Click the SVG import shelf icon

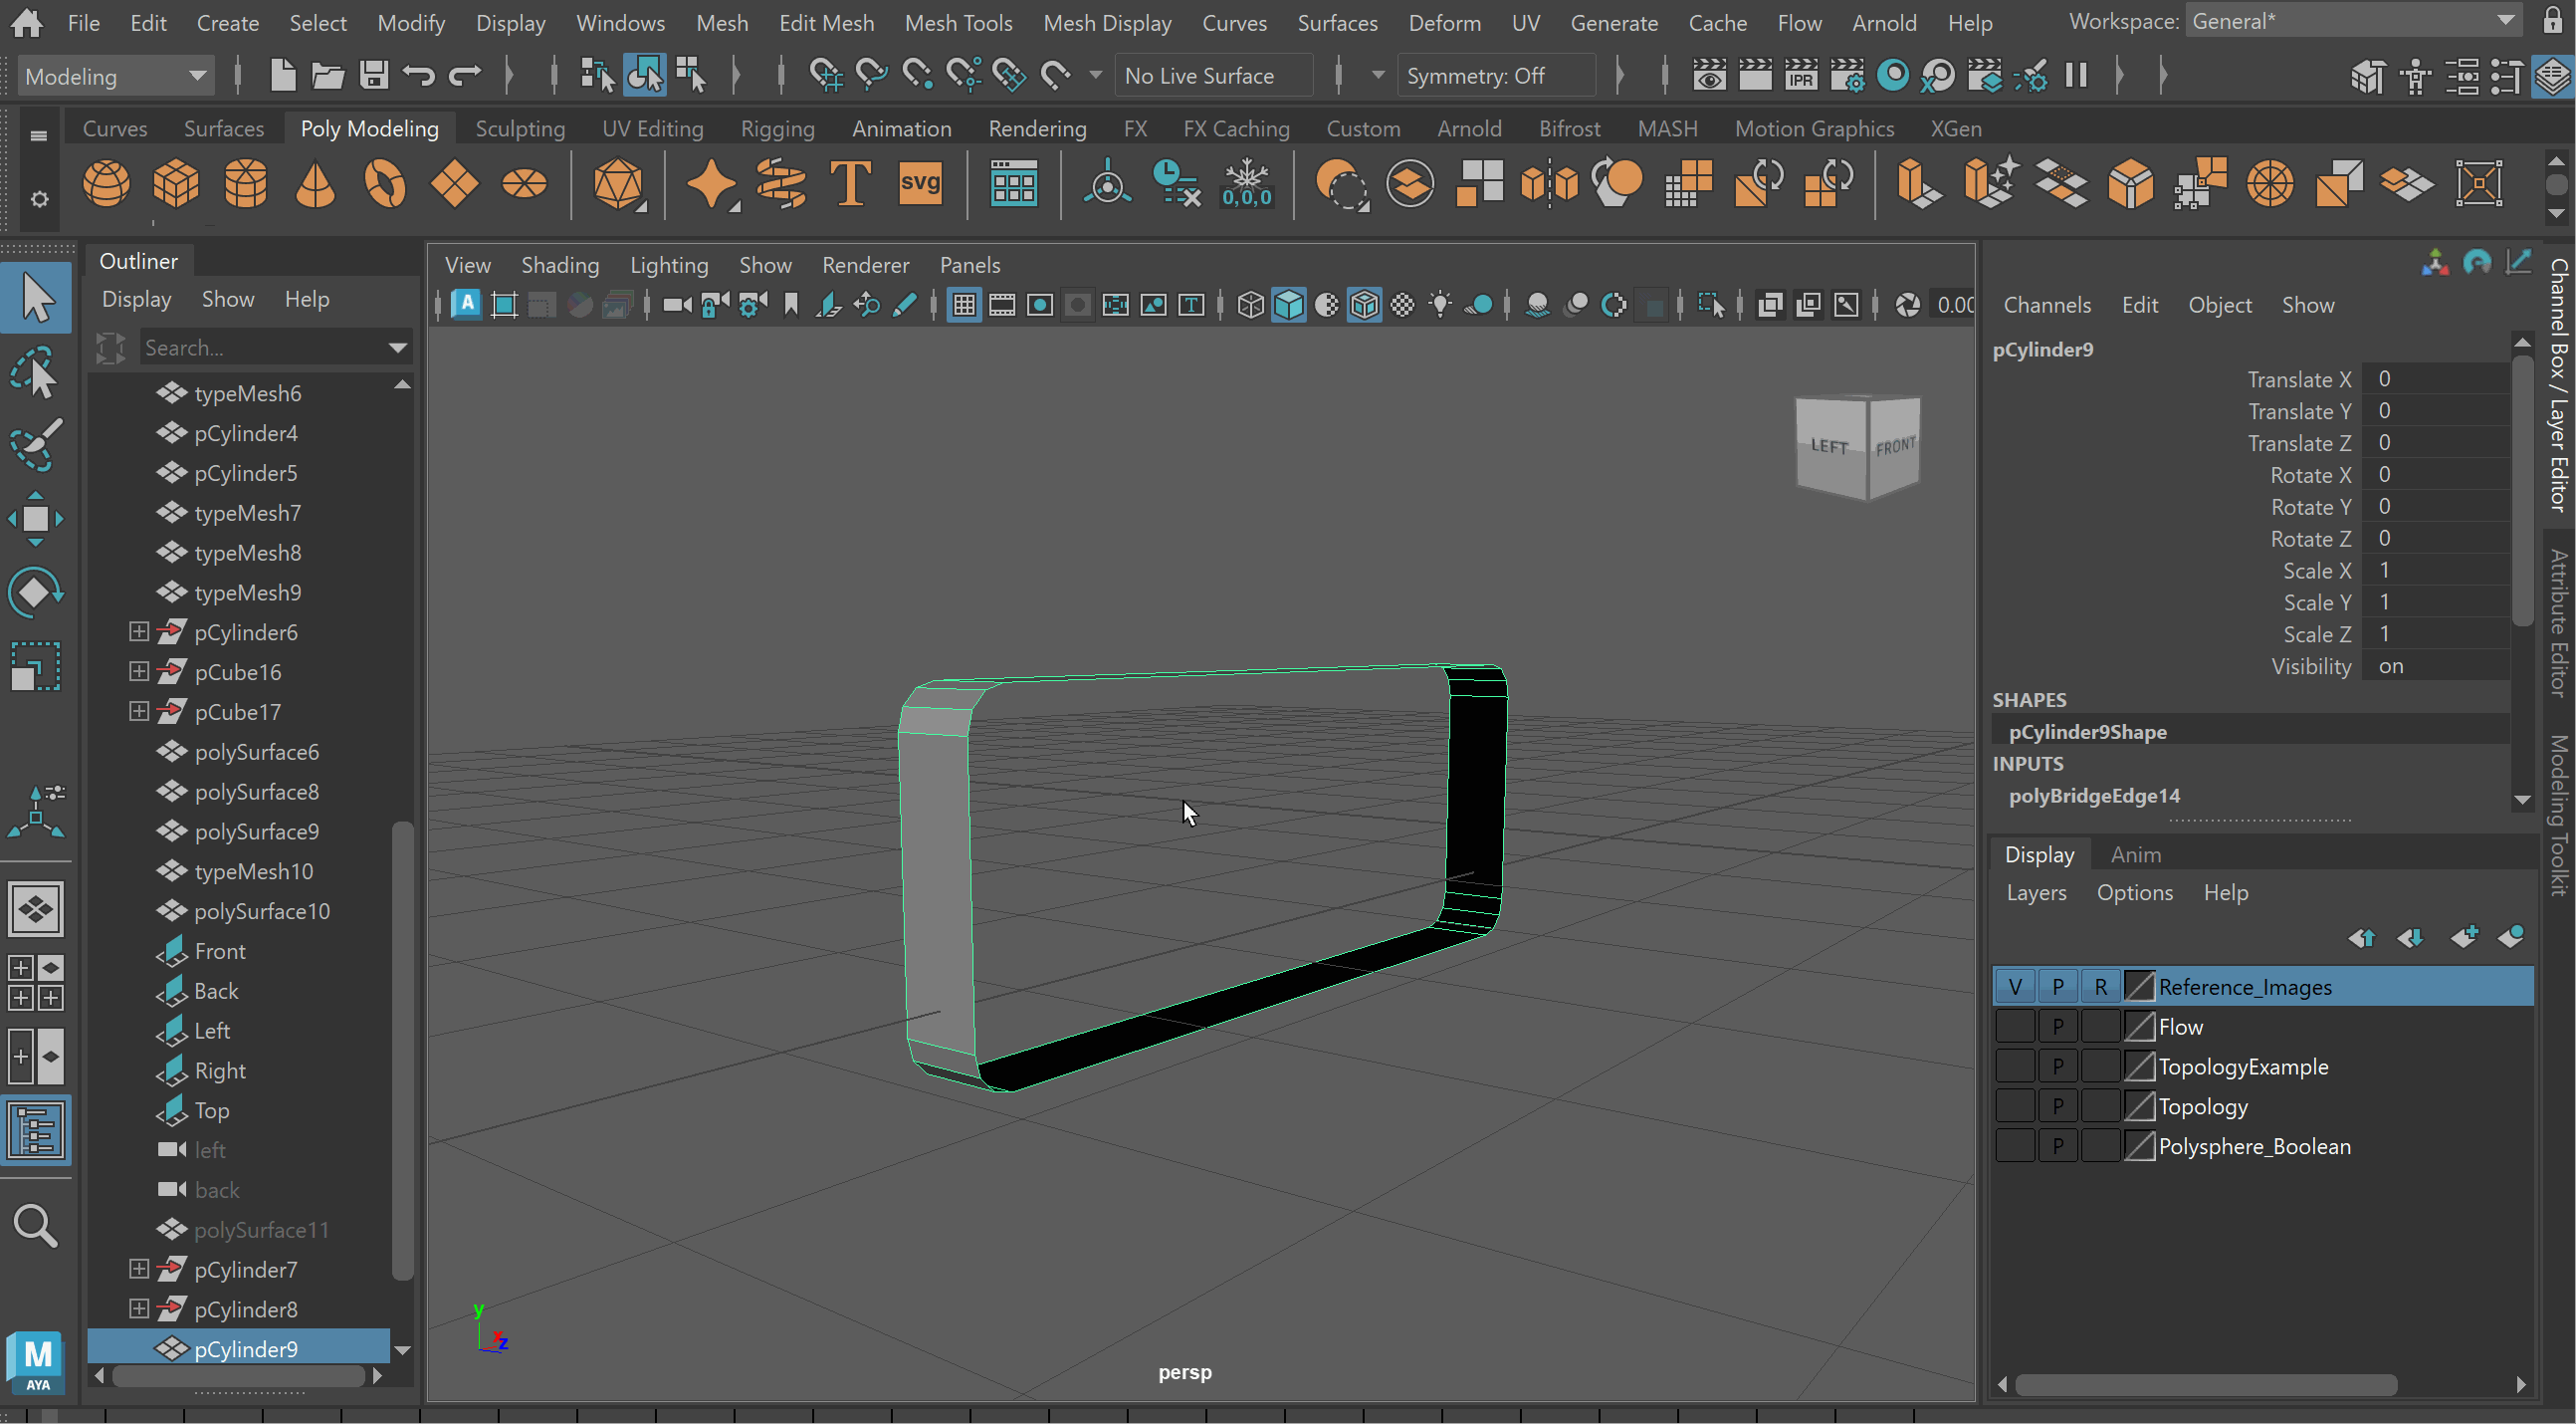click(919, 184)
